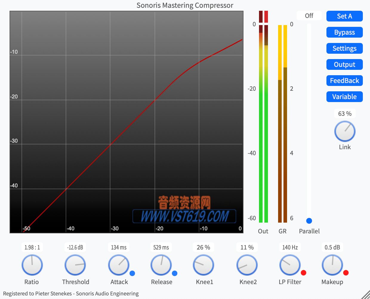Open the Output options
Screen dimensions: 370x299
pos(344,64)
